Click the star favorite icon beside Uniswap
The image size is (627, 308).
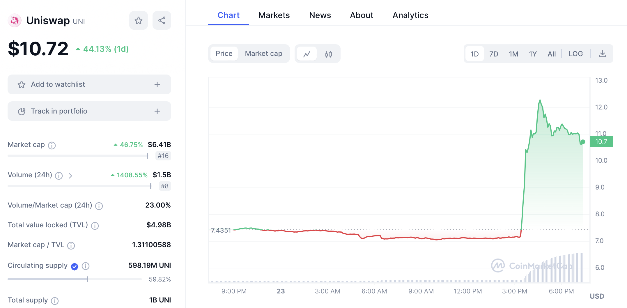[x=139, y=20]
